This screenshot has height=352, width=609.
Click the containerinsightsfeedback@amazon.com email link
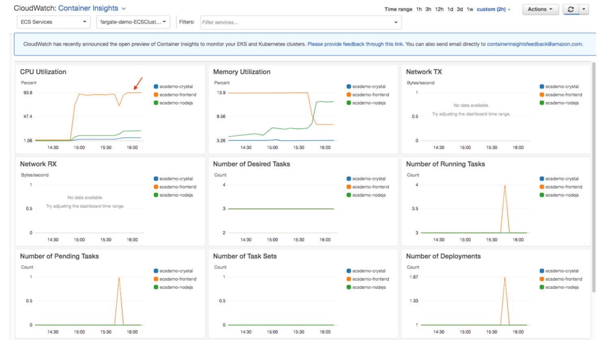pyautogui.click(x=535, y=44)
